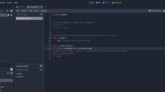Click the dragable.gd(*) label above methods
165x92 pixels.
(x=22, y=66)
